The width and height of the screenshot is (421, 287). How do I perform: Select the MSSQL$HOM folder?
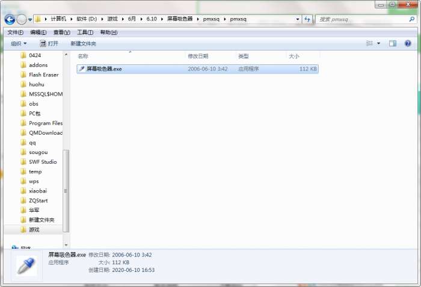pos(46,94)
